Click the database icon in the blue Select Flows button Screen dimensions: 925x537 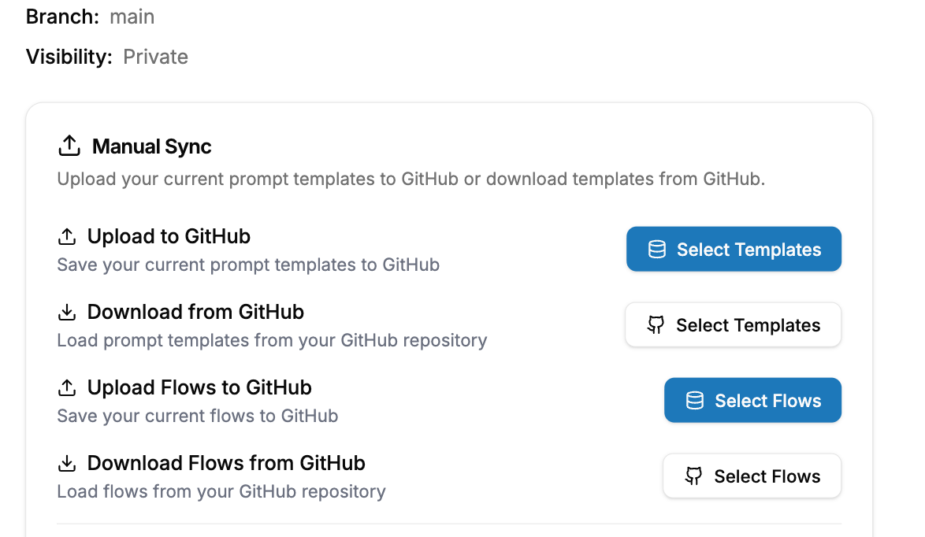click(x=694, y=401)
